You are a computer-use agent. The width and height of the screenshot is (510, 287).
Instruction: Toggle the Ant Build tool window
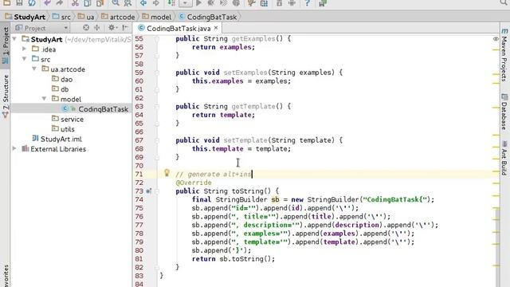click(x=504, y=158)
